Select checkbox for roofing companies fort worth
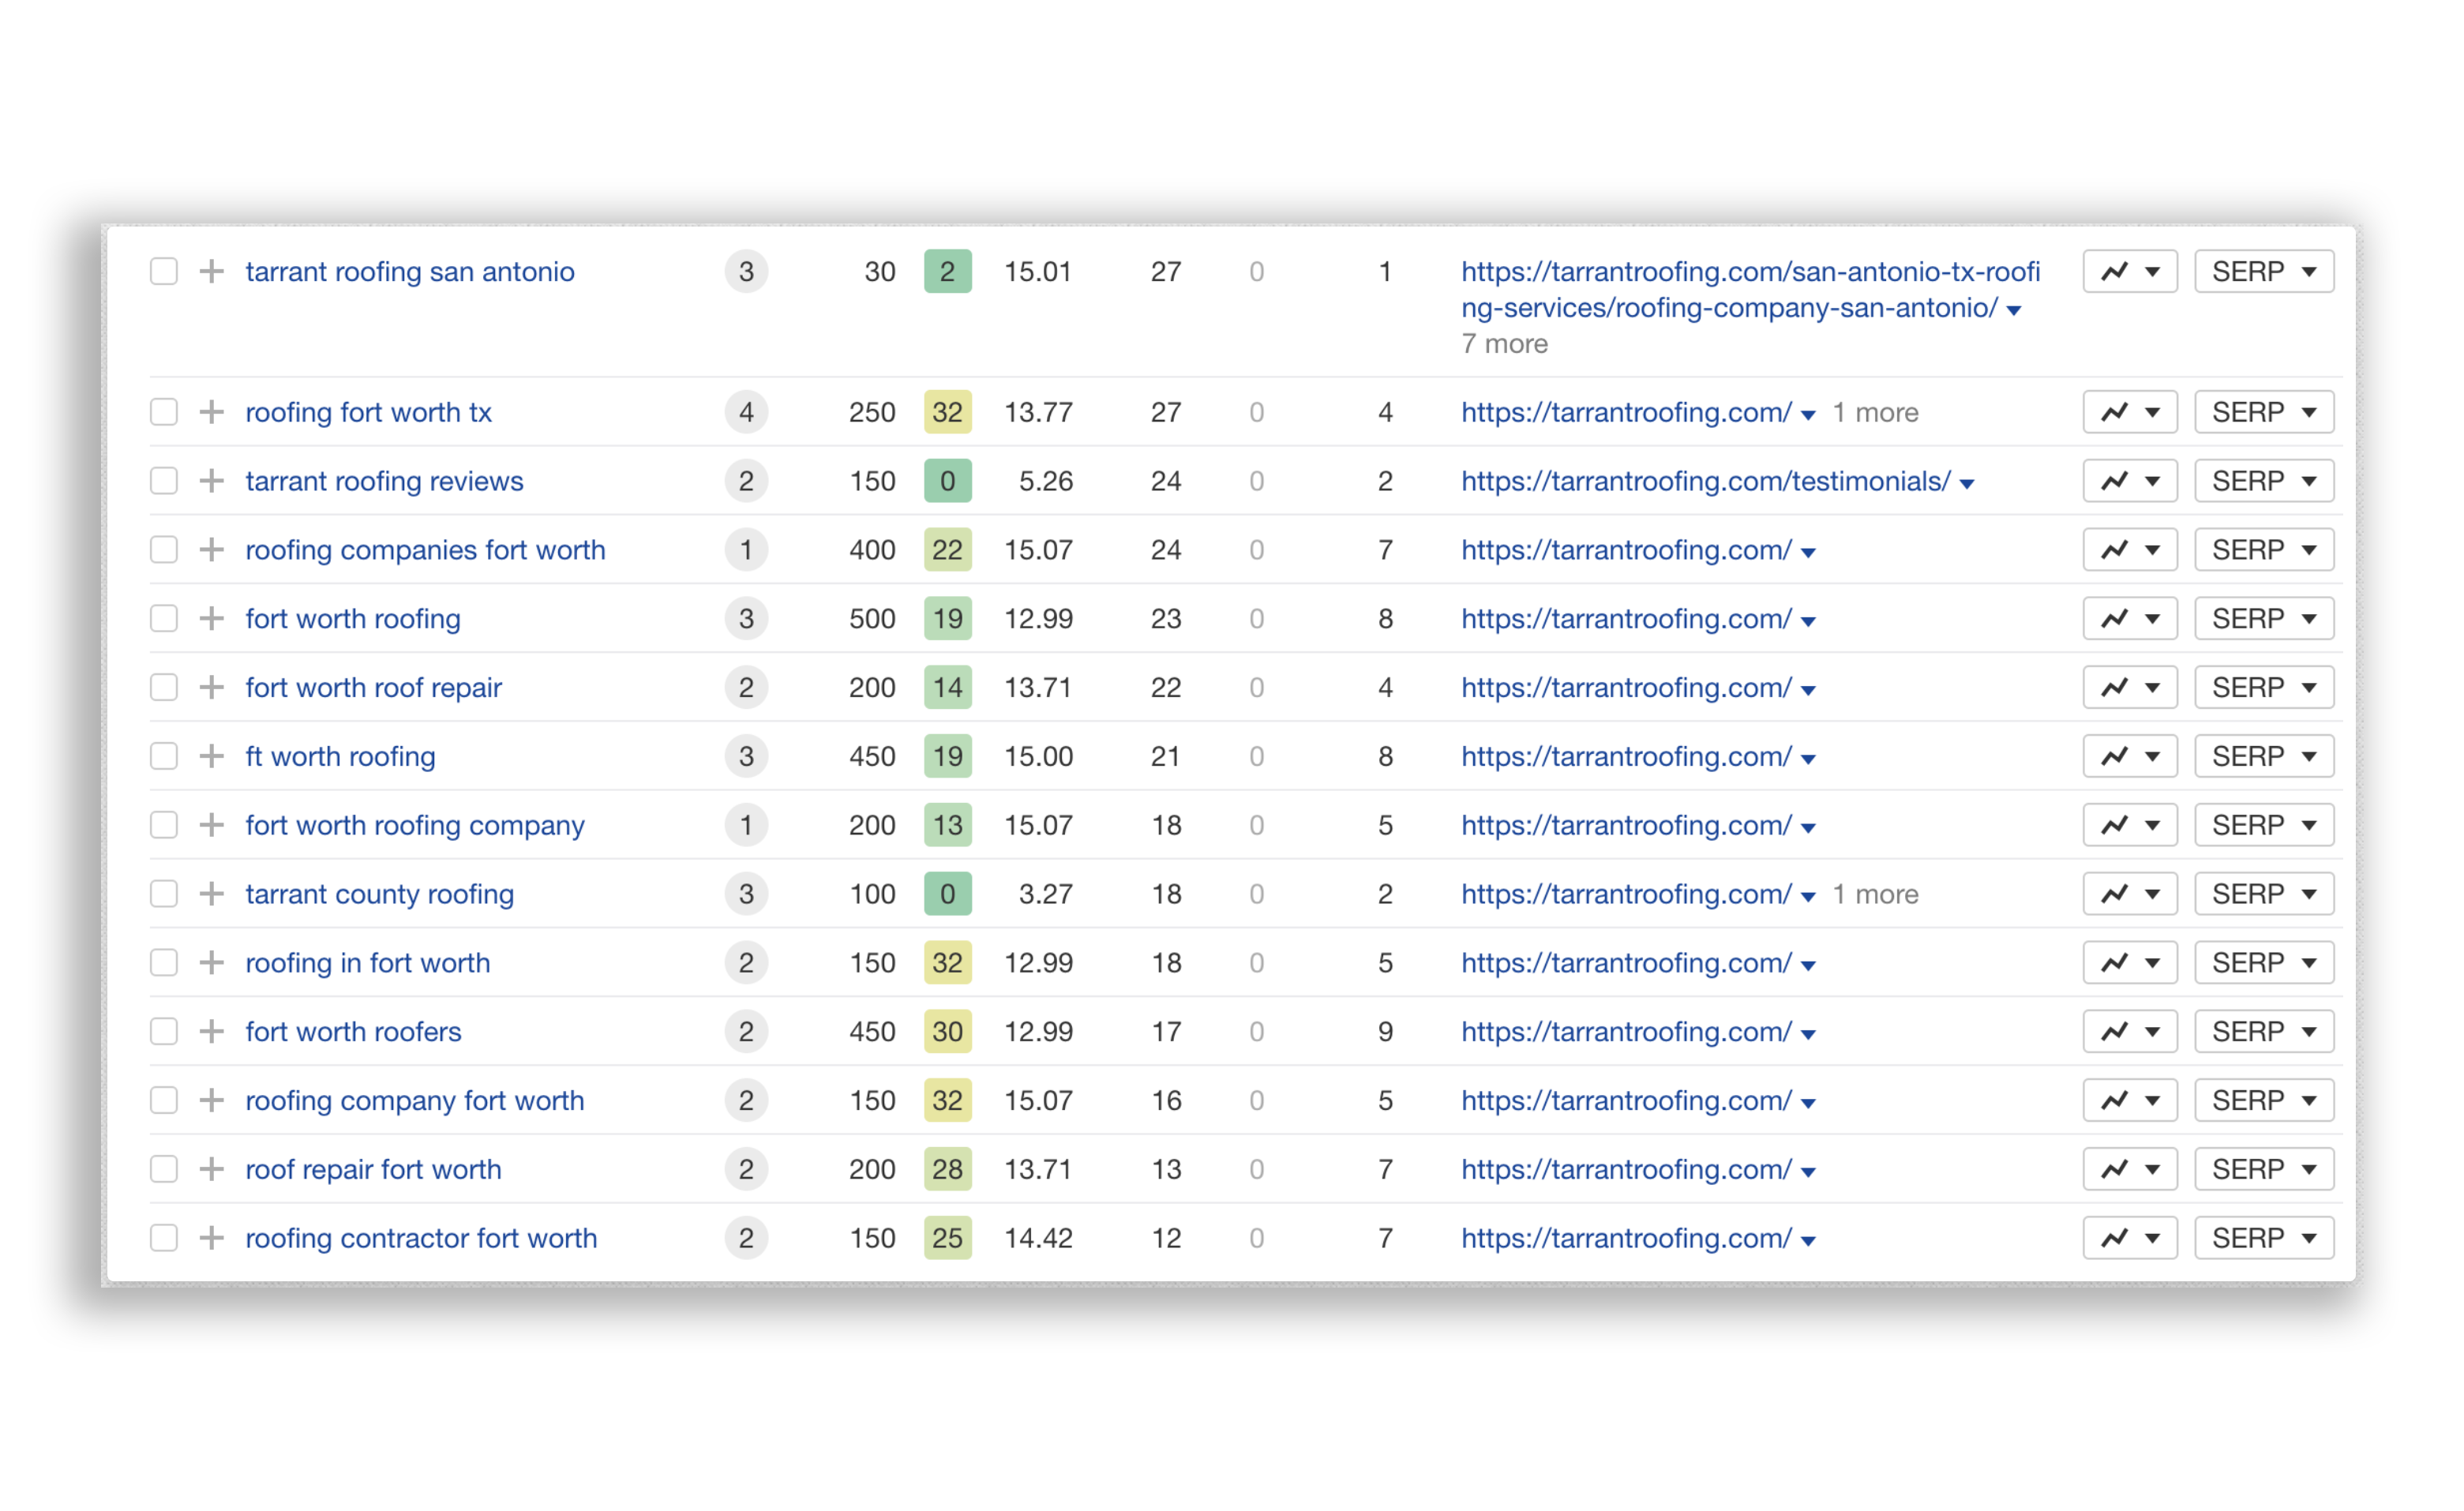This screenshot has width=2464, height=1511. click(164, 549)
